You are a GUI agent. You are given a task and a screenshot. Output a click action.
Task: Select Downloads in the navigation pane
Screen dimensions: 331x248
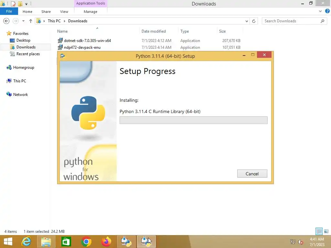click(x=26, y=47)
